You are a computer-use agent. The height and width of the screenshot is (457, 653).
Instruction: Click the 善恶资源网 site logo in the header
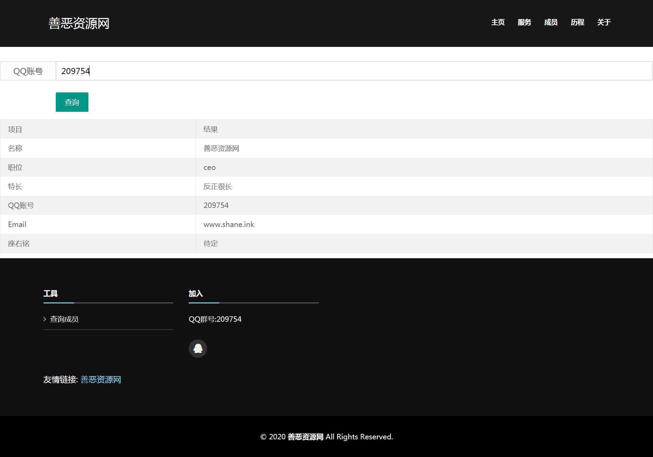(79, 23)
